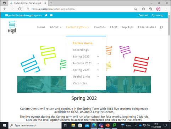Go to the Home navigation item
Image resolution: width=171 pixels, height=129 pixels.
[x=42, y=27]
